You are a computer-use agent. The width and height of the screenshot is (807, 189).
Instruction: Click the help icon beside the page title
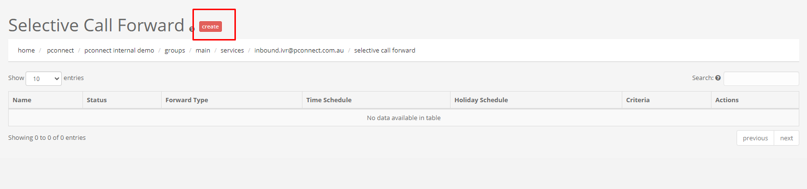pyautogui.click(x=191, y=29)
